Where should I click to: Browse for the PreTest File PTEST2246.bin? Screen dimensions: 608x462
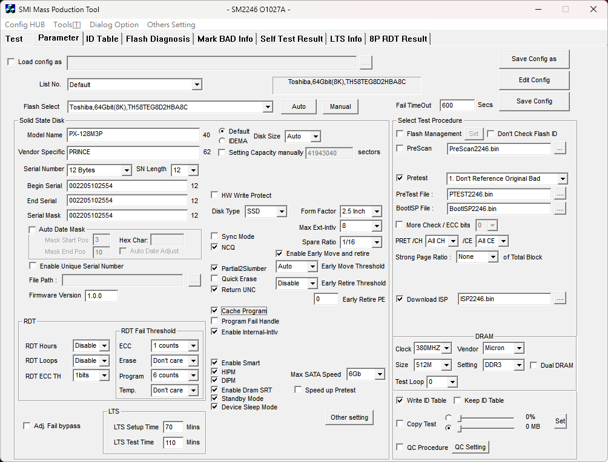[x=560, y=194]
